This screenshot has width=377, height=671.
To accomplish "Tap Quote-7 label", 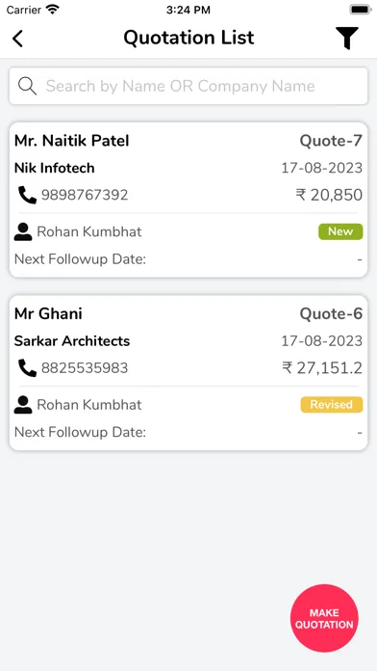I will click(331, 141).
